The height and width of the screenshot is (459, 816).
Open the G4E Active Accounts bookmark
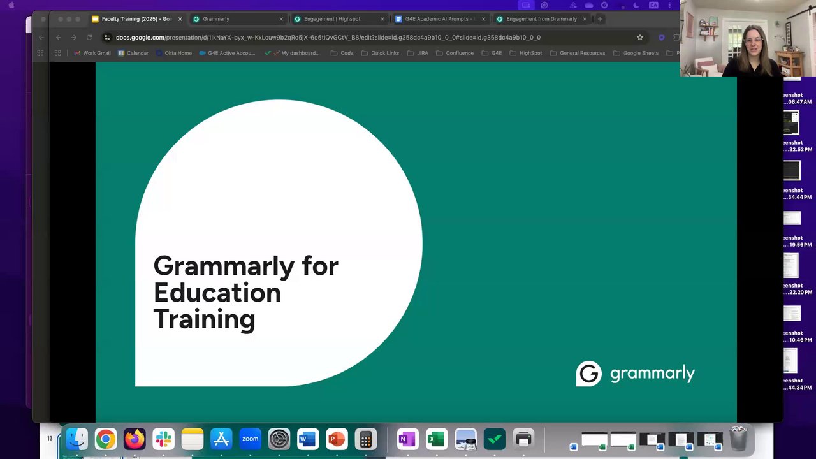coord(227,53)
